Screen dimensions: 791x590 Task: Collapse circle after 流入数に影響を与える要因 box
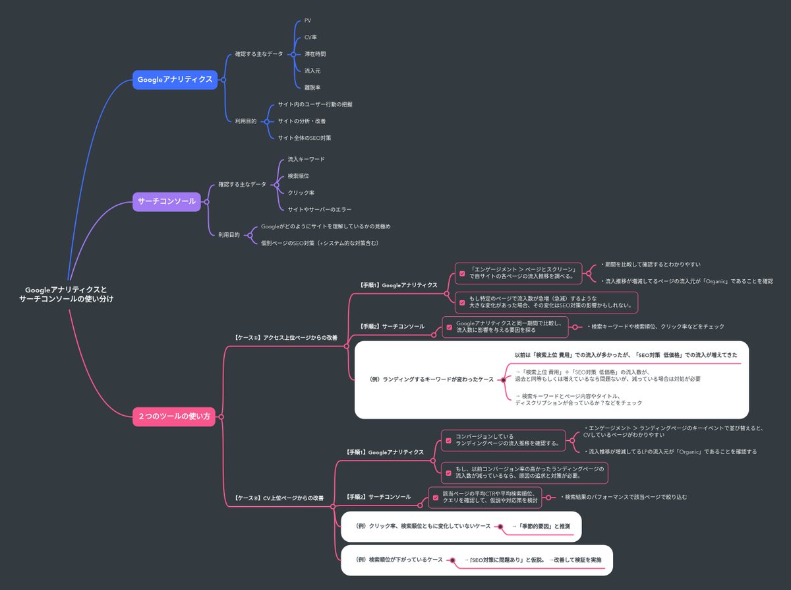tap(576, 327)
